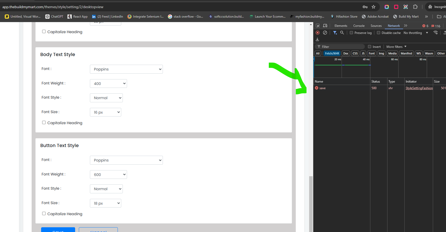This screenshot has width=446, height=232.
Task: Stop recording network log
Action: 318,33
